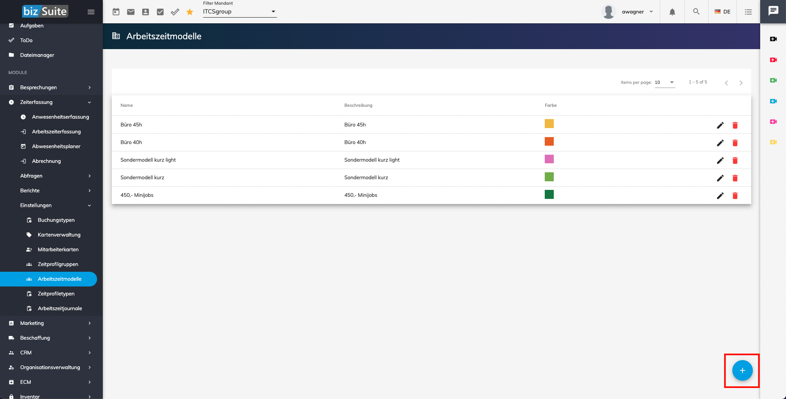Click the search magnifier icon
786x399 pixels.
(696, 12)
